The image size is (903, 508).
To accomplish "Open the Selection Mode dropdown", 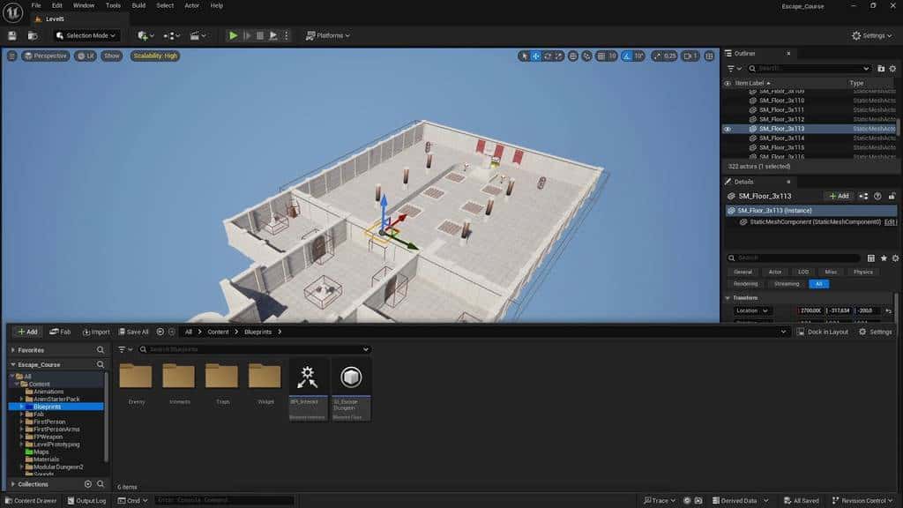I will pos(86,35).
